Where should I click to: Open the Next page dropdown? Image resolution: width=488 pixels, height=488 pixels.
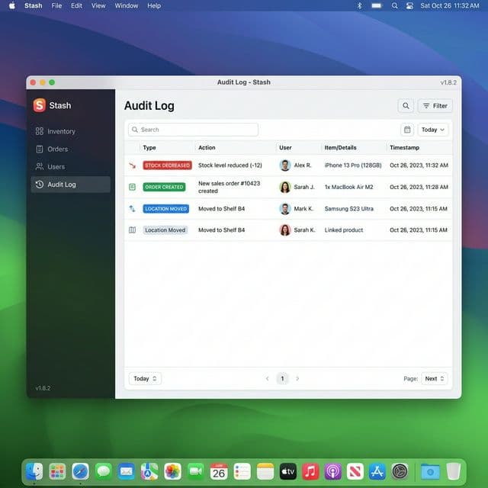[x=434, y=378]
